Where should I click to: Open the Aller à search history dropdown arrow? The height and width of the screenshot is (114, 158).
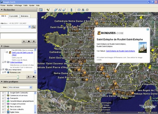pyautogui.click(x=29, y=27)
